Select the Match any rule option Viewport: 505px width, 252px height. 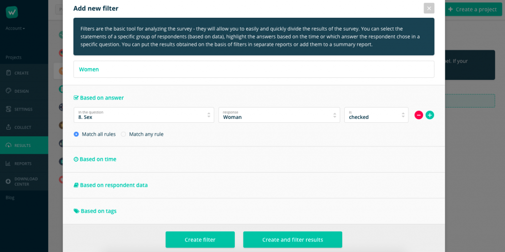pos(124,134)
